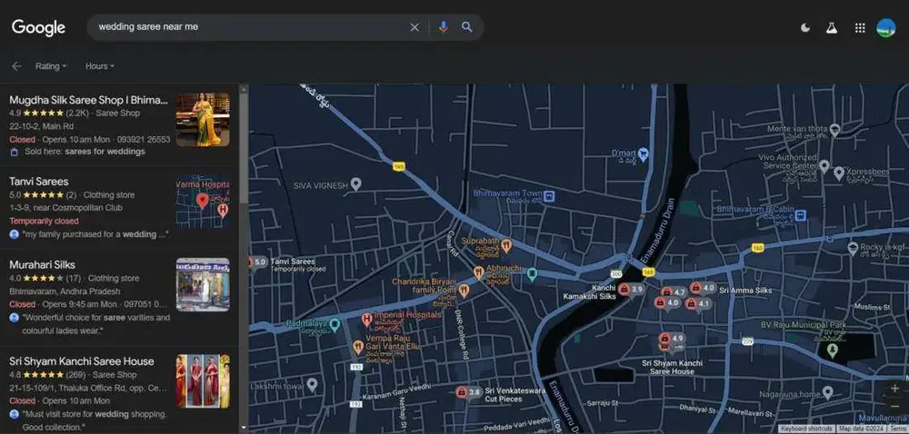Image resolution: width=909 pixels, height=434 pixels.
Task: Click the D'mart store pin on map
Action: coord(643,154)
